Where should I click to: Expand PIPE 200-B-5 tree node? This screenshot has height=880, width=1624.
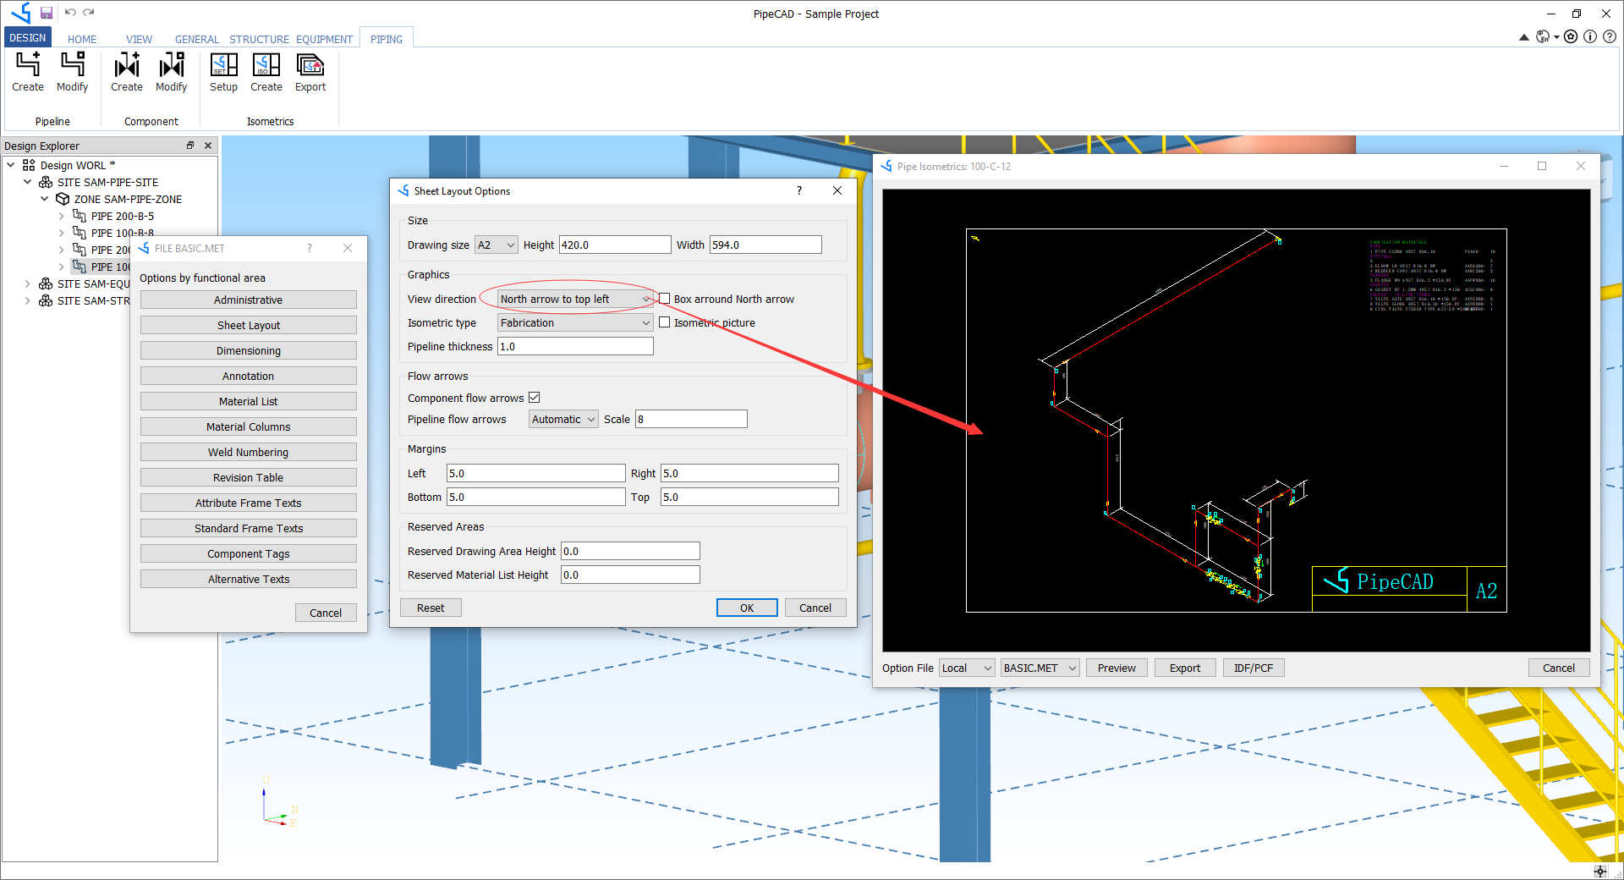62,216
